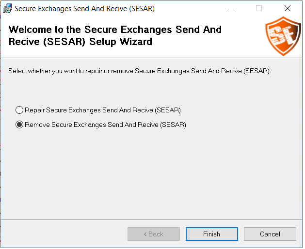Choose the 'Remove Secure Exchanges Send And Recive' label
Screen dimensions: 305x249
(x=105, y=125)
